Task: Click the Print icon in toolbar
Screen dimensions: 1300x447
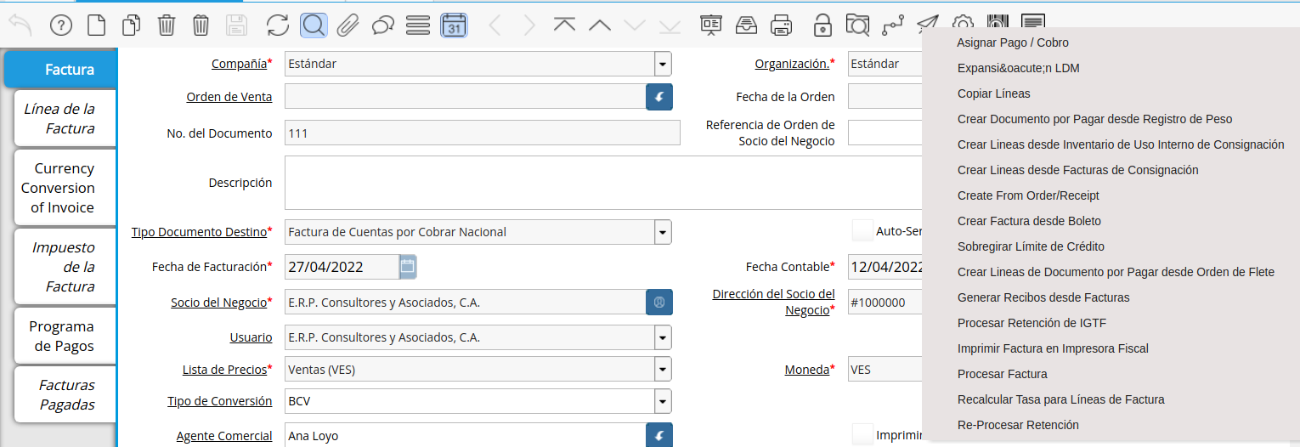Action: pos(782,25)
